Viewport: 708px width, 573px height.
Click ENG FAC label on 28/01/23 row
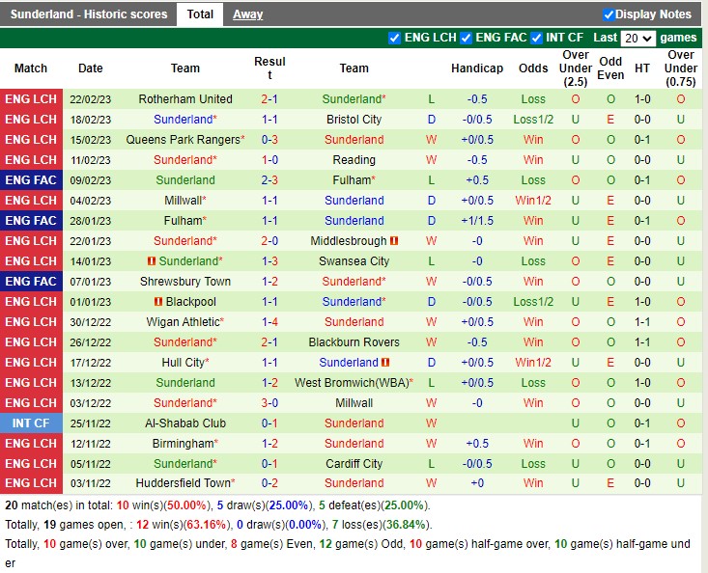pyautogui.click(x=31, y=221)
